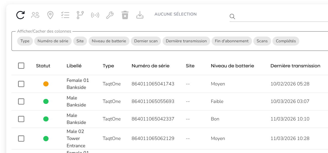328x153 pixels.
Task: Sort by the 'Dernière transmission' column header
Action: click(x=295, y=66)
